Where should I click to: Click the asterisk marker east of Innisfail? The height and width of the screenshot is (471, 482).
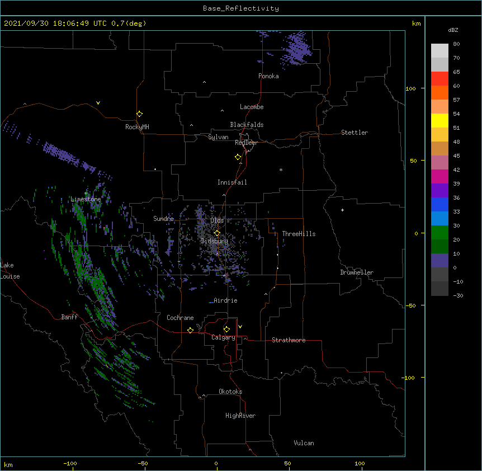coord(281,169)
